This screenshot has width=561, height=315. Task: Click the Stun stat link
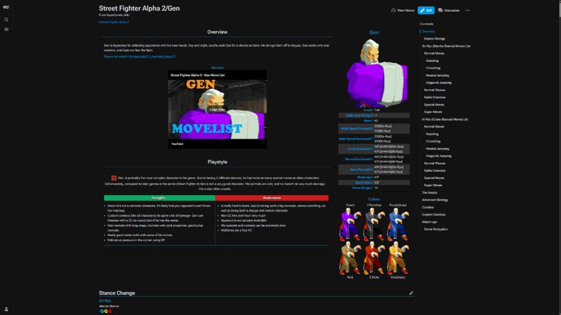(368, 121)
